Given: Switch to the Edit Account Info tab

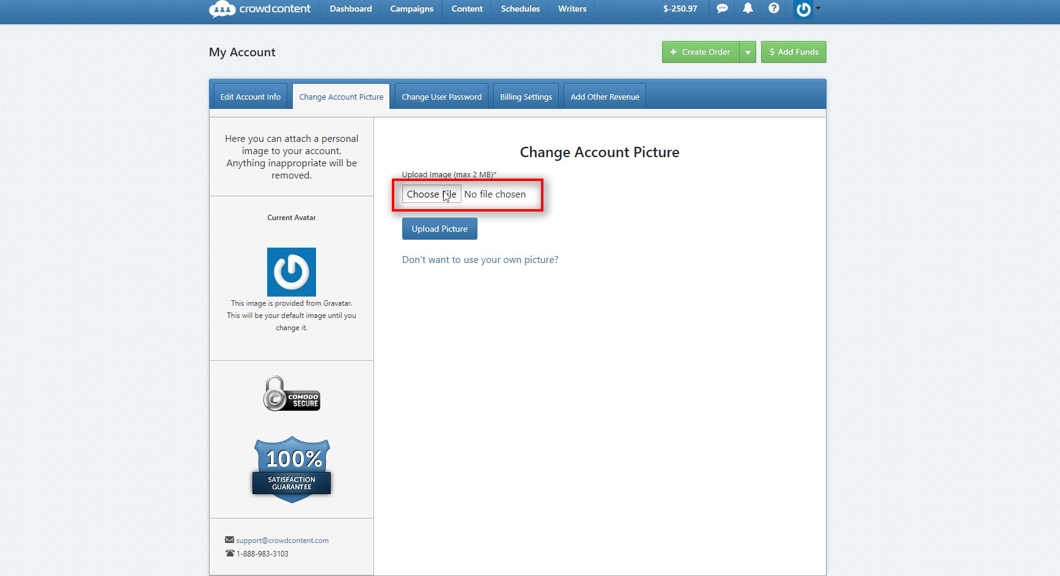Looking at the screenshot, I should coord(250,97).
